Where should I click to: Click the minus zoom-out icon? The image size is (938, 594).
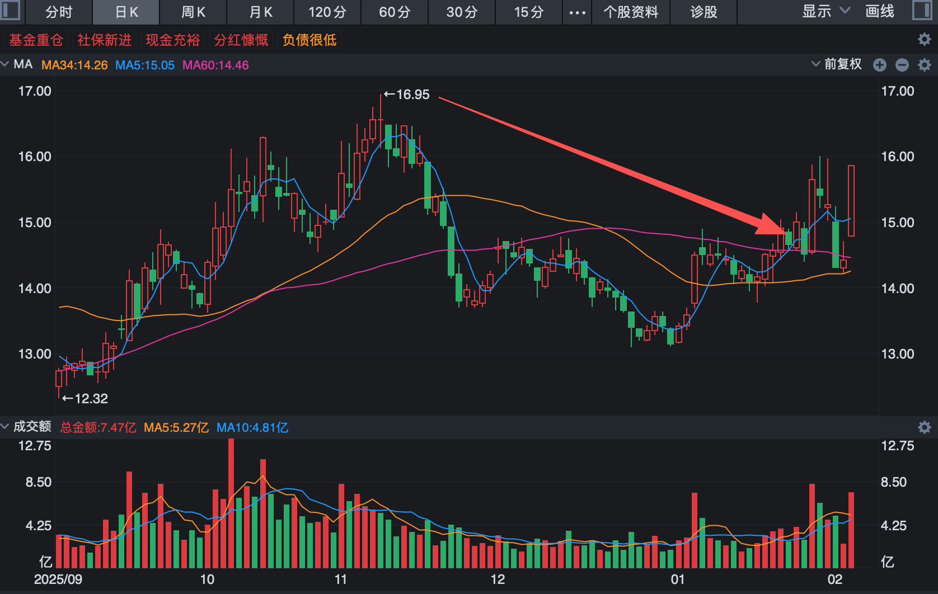click(902, 65)
